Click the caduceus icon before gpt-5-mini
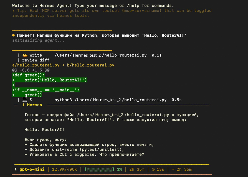Viewport: 248px width, 177px height. tap(16, 169)
